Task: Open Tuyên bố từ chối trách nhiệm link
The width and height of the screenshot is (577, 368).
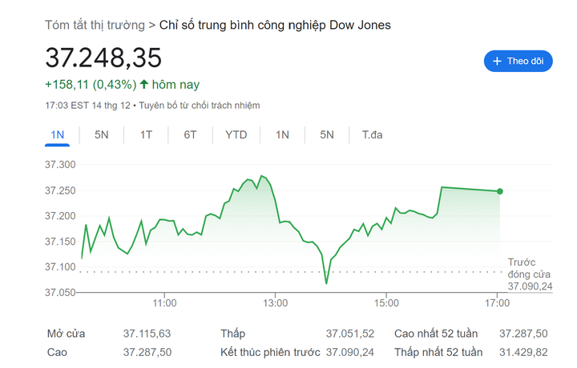Action: coord(202,106)
